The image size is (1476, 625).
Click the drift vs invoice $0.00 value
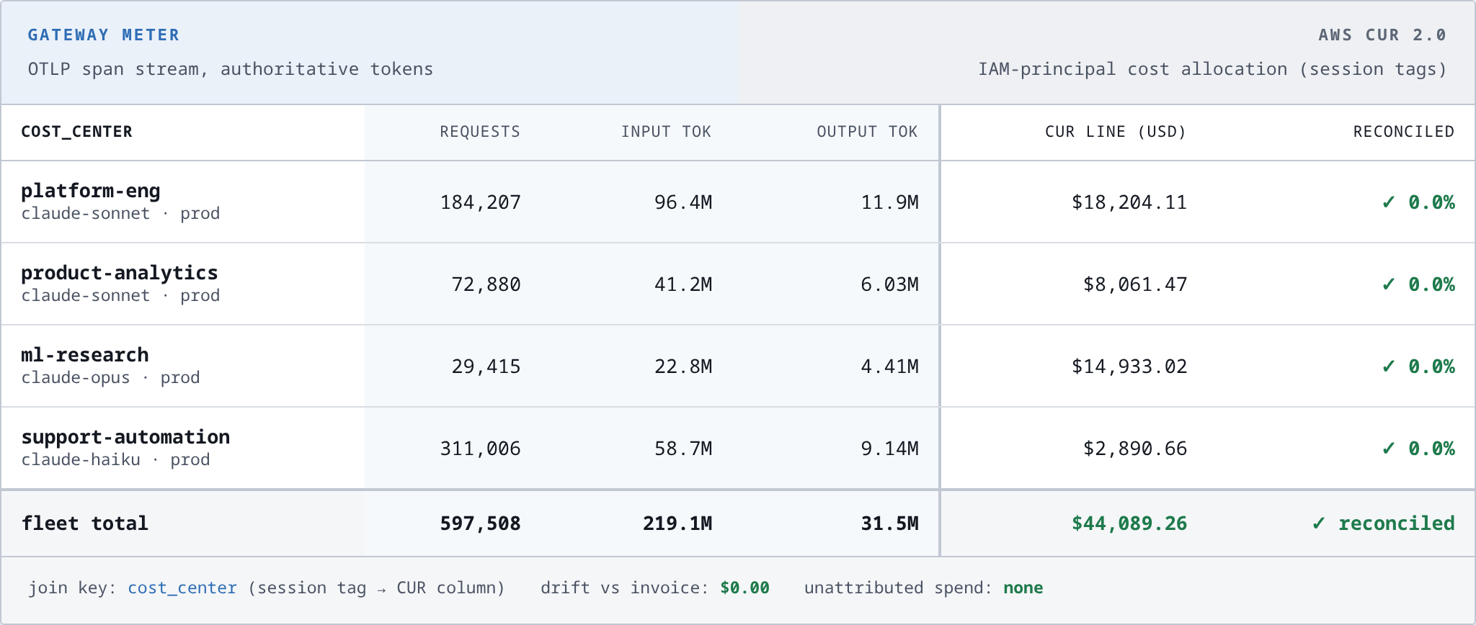click(x=744, y=588)
